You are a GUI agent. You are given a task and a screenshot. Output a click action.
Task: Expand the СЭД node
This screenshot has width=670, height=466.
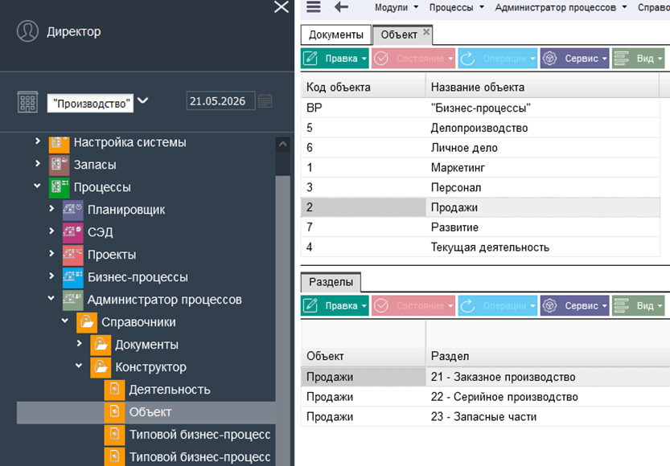pos(51,231)
